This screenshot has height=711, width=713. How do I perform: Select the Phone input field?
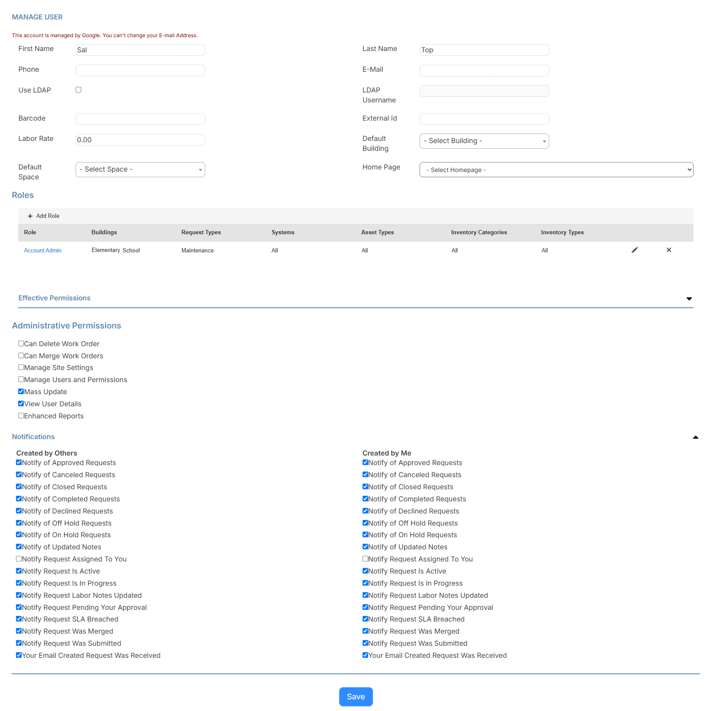pyautogui.click(x=140, y=70)
